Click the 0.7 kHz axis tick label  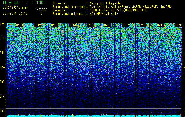pos(2,97)
